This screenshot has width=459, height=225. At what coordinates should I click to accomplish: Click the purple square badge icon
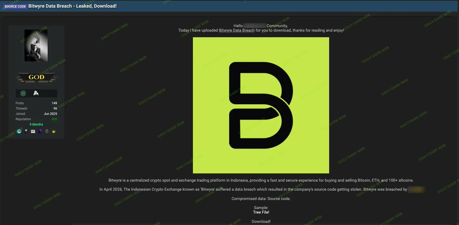pos(40,131)
